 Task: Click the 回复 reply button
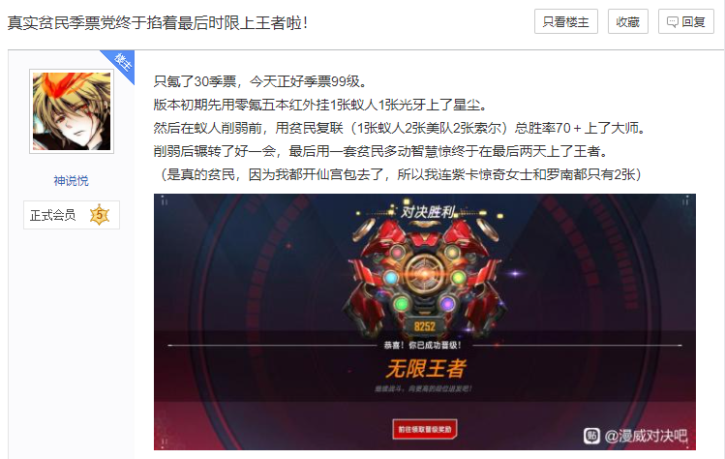[x=685, y=21]
